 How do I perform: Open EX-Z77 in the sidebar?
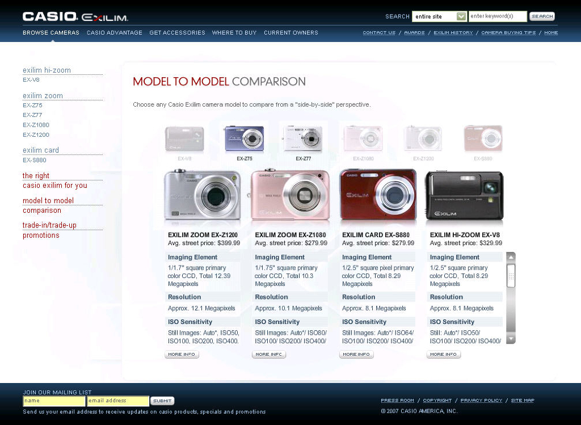click(x=32, y=115)
